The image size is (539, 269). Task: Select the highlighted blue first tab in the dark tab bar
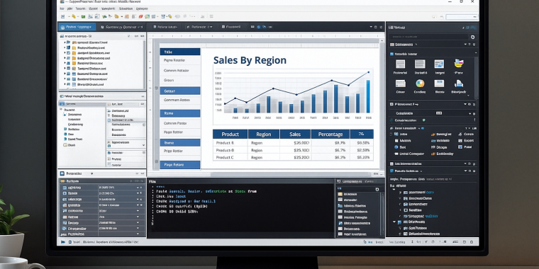[x=77, y=27]
